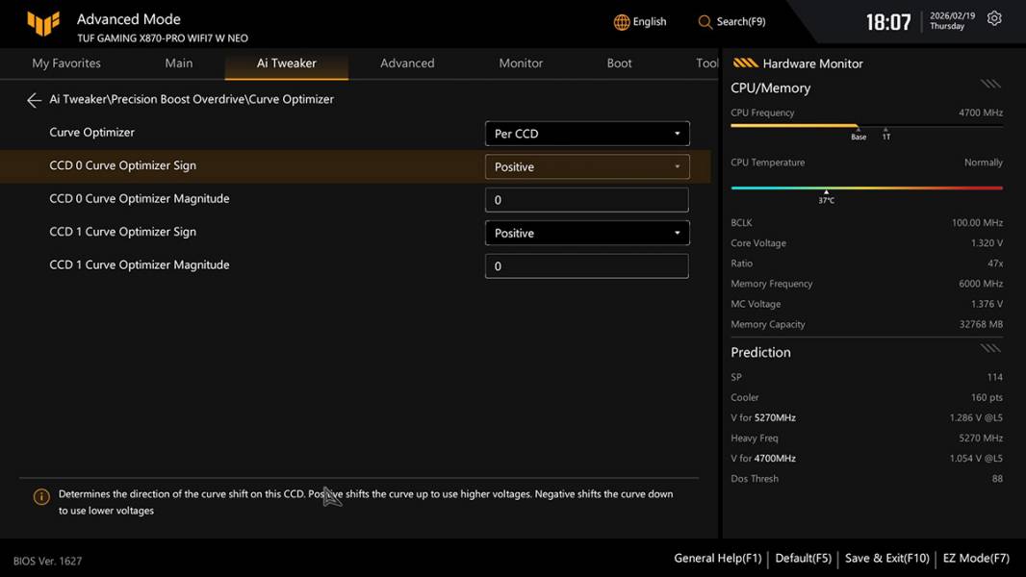Image resolution: width=1026 pixels, height=577 pixels.
Task: Open the CCD 1 Curve Optimizer Sign dropdown
Action: pyautogui.click(x=586, y=233)
